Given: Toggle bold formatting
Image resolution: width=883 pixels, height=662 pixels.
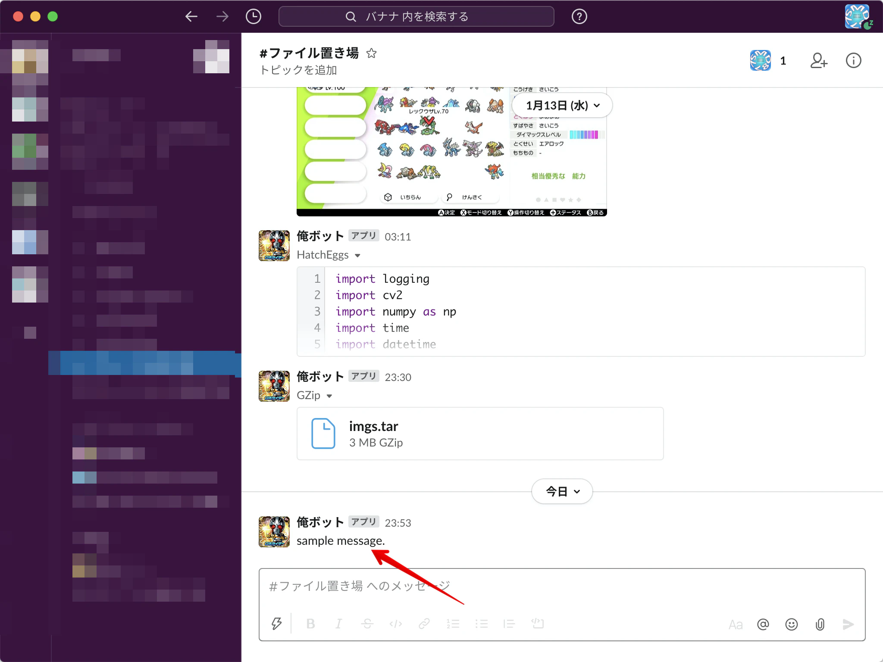Looking at the screenshot, I should click(310, 624).
